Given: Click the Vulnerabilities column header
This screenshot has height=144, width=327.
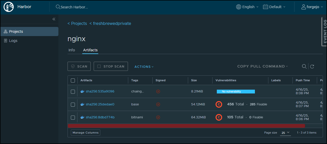Looking at the screenshot, I should 226,80.
